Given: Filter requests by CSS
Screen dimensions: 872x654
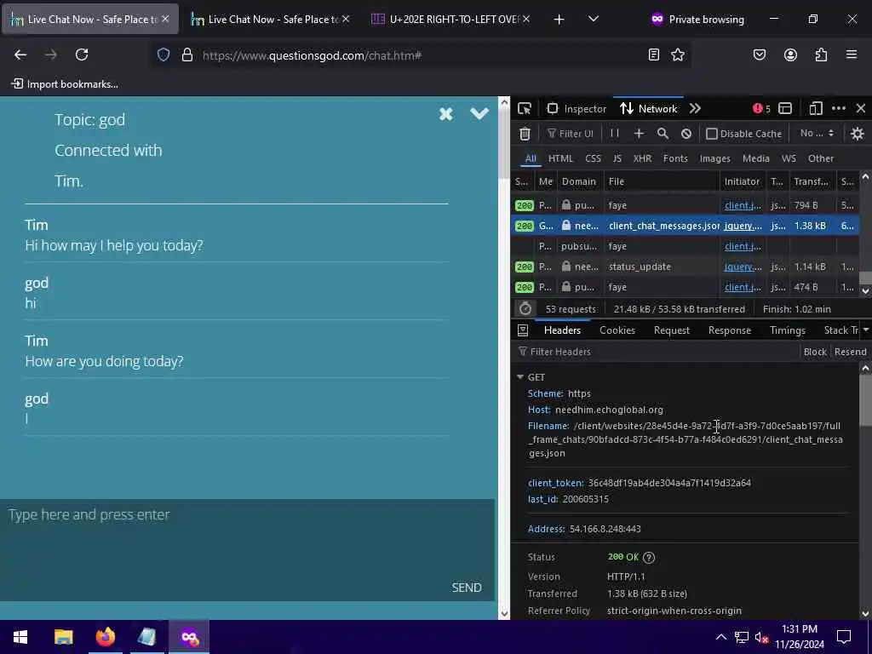Looking at the screenshot, I should 593,158.
